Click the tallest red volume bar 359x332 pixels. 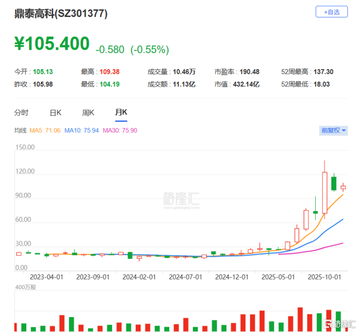(x=300, y=319)
